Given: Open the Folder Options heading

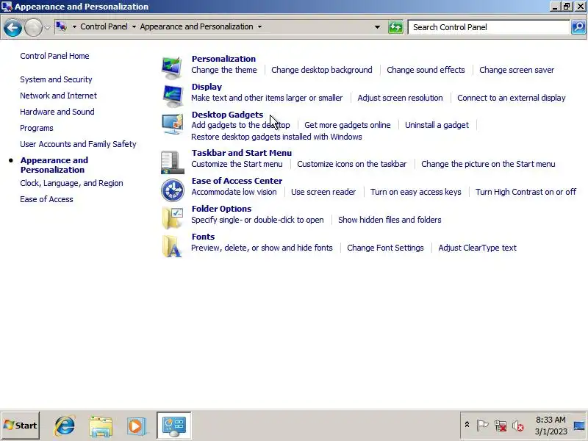Looking at the screenshot, I should pos(222,209).
